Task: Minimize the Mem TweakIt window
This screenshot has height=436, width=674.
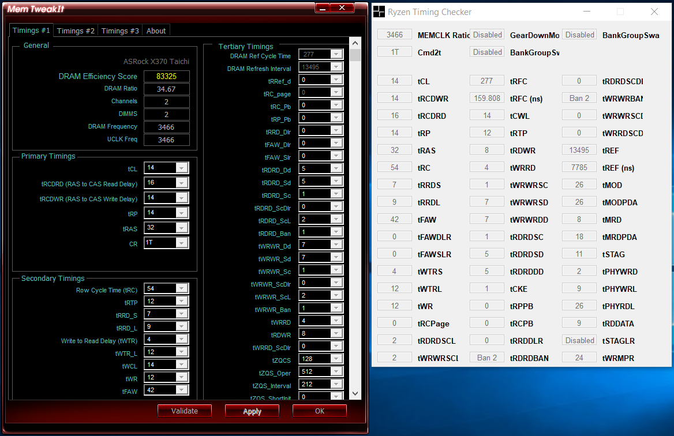Action: click(323, 7)
